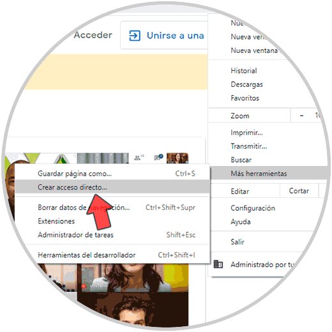Click the join meeting arrow icon
The width and height of the screenshot is (332, 332).
pos(135,36)
